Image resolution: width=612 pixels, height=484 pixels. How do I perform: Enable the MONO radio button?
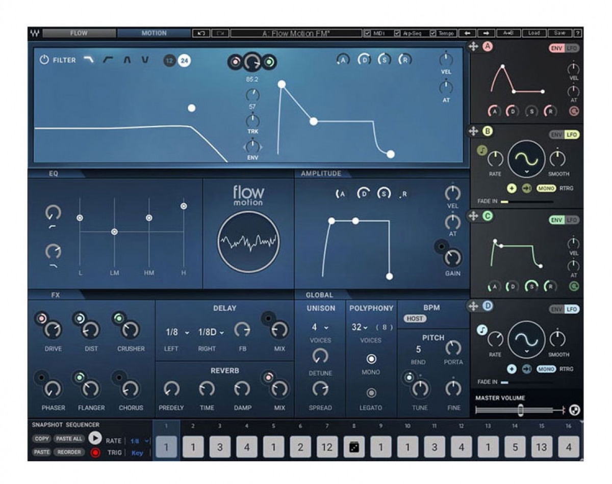(x=371, y=359)
